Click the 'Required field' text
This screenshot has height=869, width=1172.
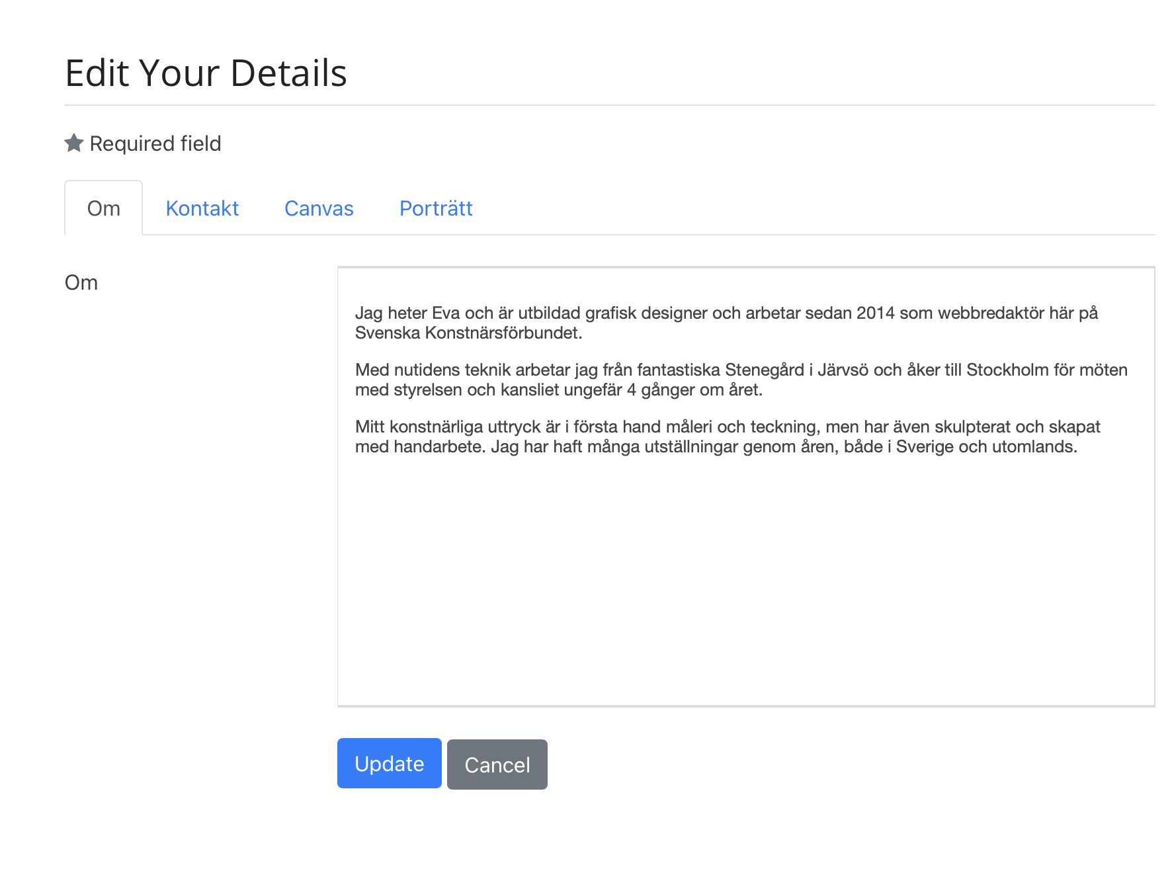click(x=155, y=144)
